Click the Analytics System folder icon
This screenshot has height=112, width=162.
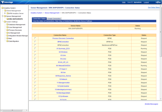click(x=2, y=8)
